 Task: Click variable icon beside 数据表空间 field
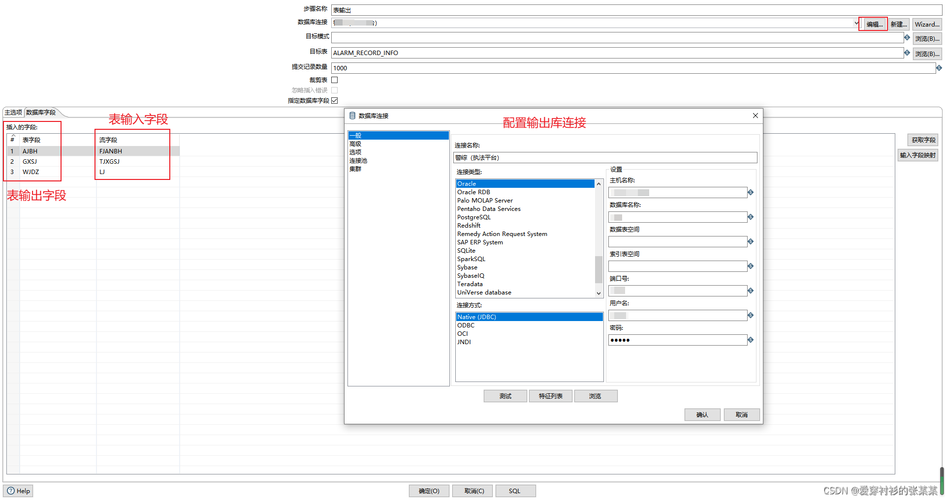751,241
